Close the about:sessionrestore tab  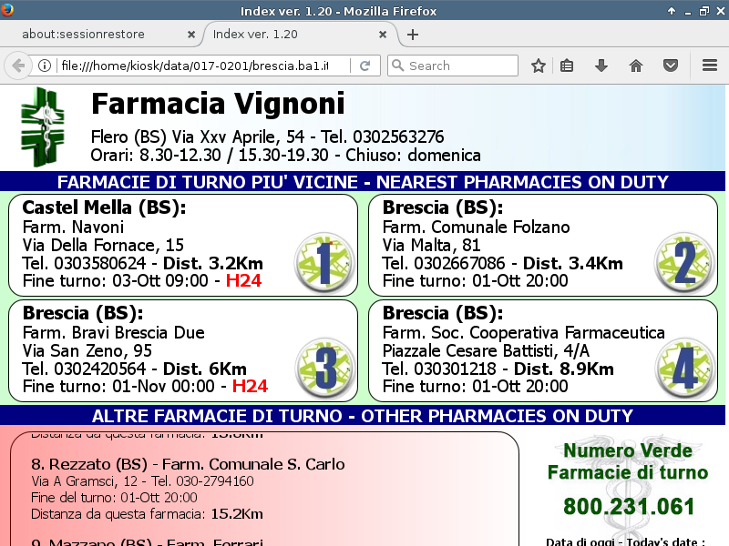[191, 35]
